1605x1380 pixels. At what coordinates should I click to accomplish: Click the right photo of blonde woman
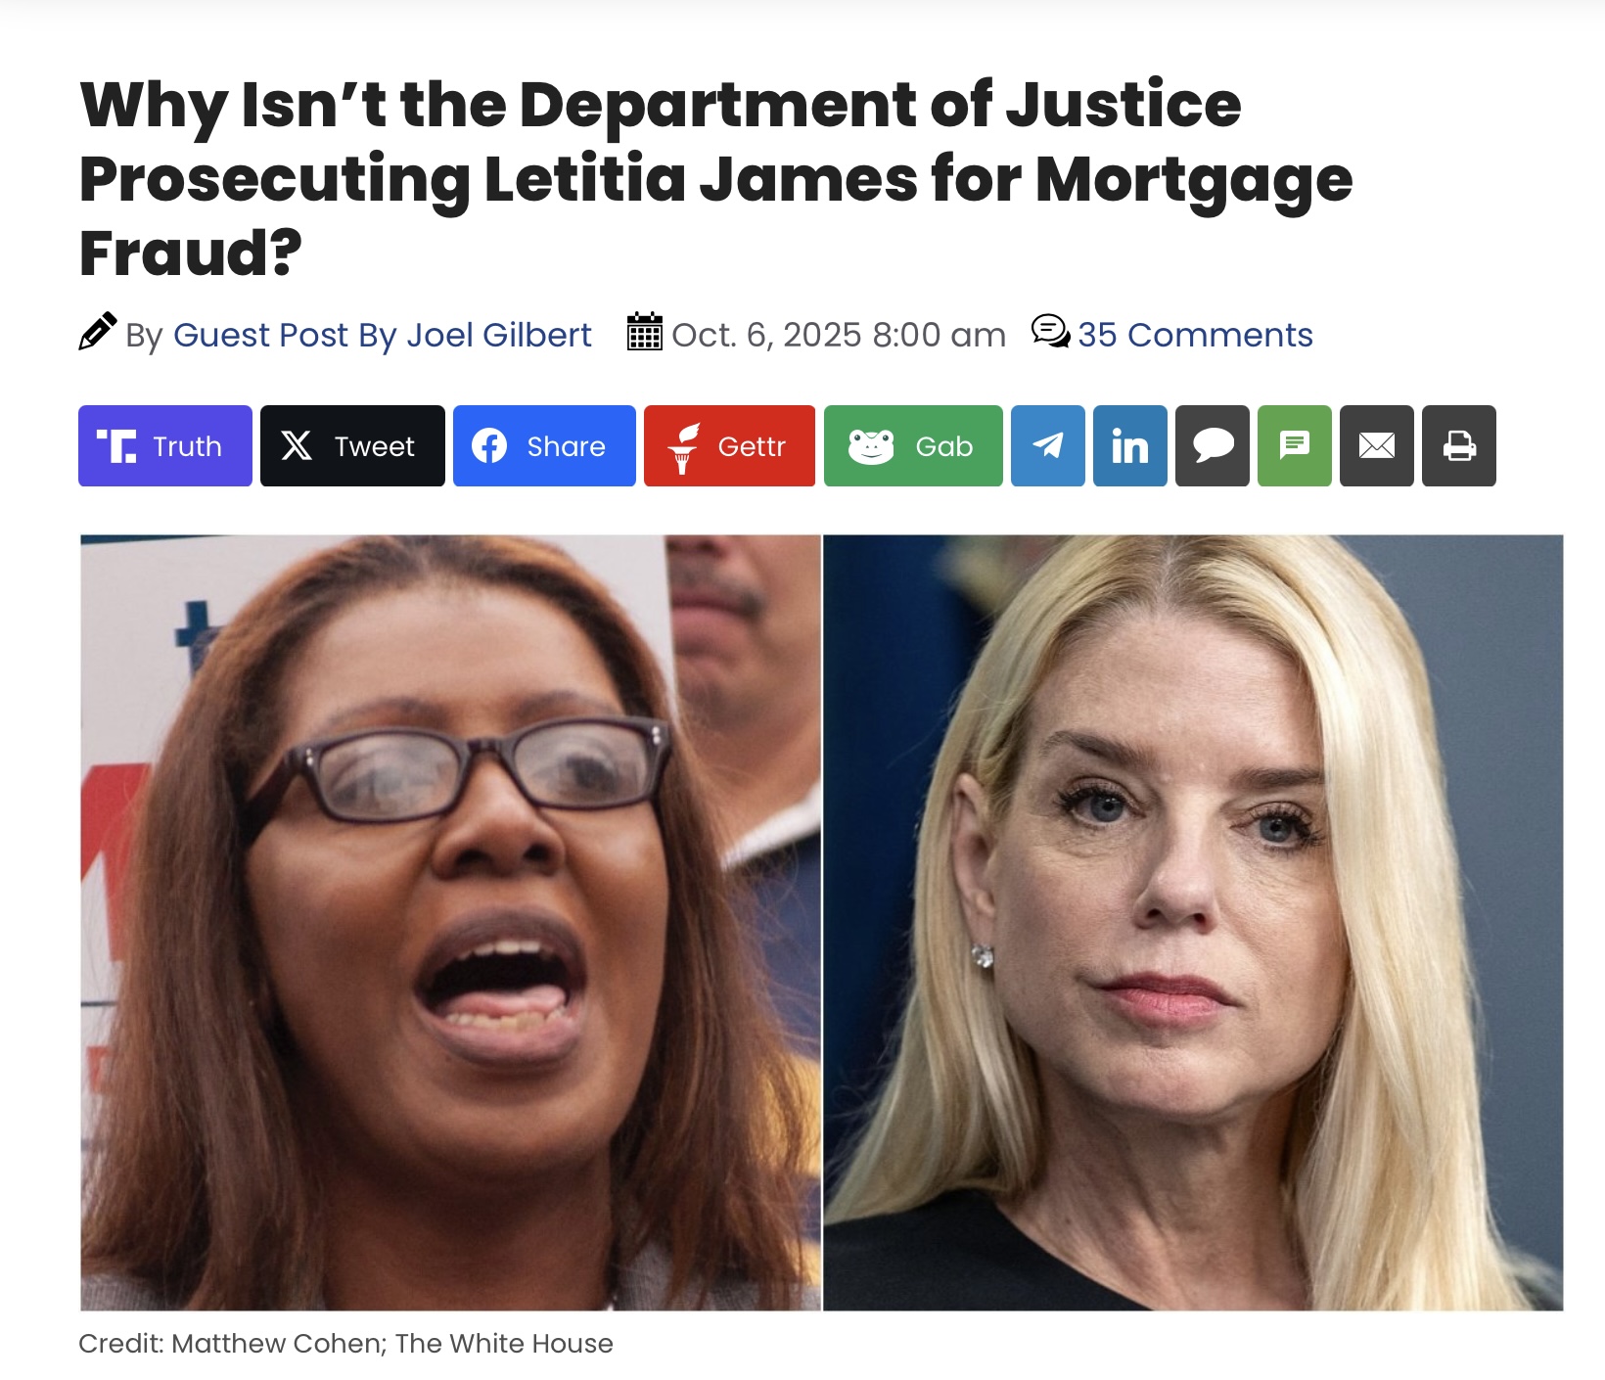pyautogui.click(x=1193, y=922)
